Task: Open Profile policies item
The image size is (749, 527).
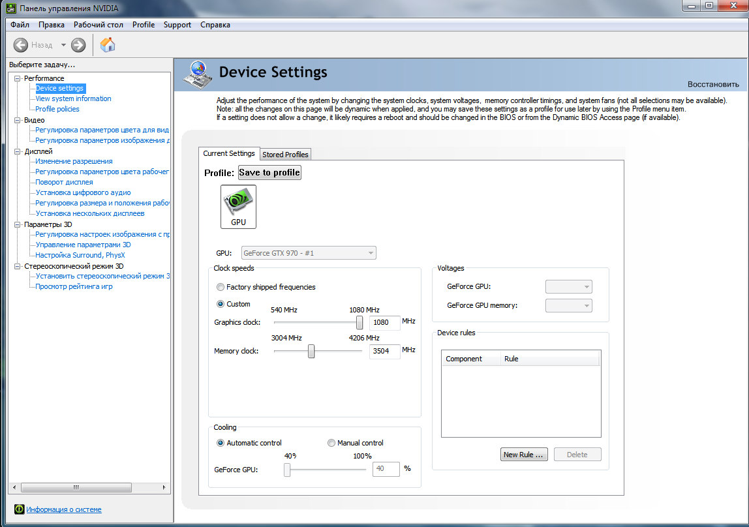Action: click(57, 110)
